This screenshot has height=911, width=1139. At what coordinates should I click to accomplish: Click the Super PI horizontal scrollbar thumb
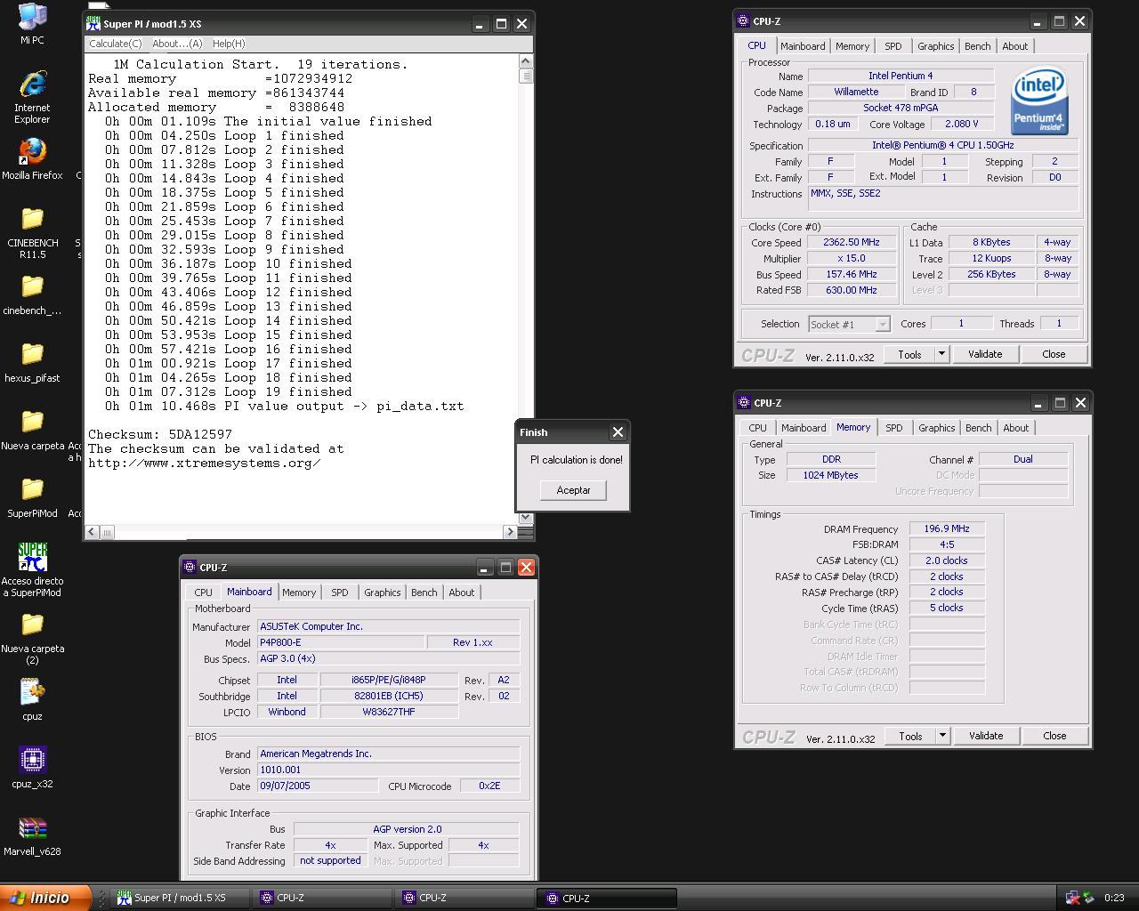(106, 532)
